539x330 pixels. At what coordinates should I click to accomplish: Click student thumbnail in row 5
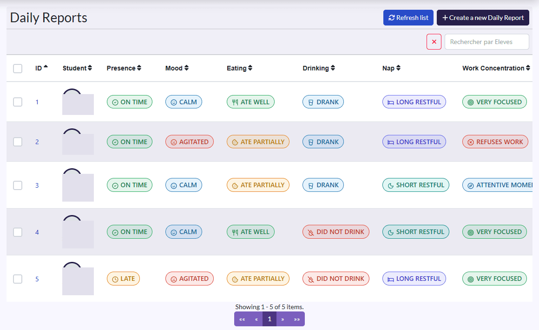78,279
